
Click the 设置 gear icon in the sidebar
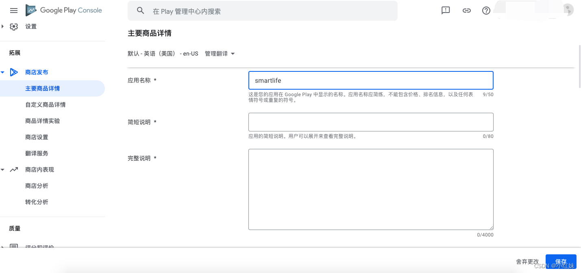14,26
